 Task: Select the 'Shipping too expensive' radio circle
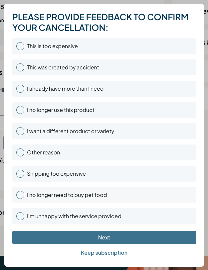point(20,174)
